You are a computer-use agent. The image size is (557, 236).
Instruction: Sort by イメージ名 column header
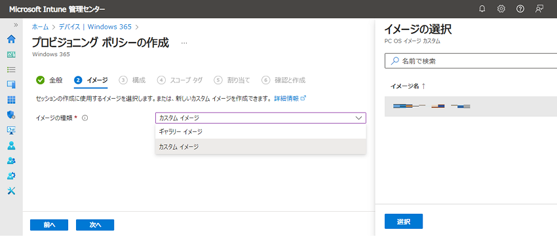408,86
